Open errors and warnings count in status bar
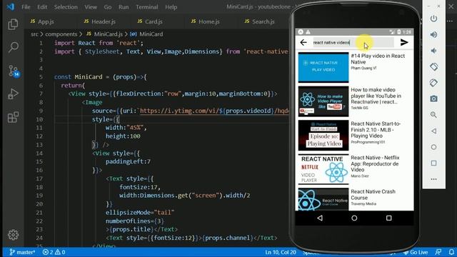Screen dimensions: 457x257 coord(54,252)
